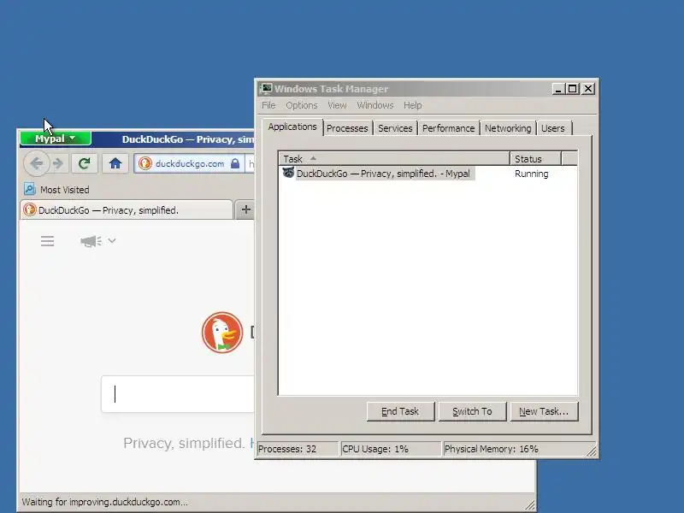The image size is (684, 513).
Task: Click the megaphone announcement icon
Action: pyautogui.click(x=91, y=241)
